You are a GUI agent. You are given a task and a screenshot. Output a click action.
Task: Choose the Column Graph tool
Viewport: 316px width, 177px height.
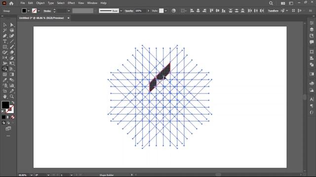click(x=12, y=86)
